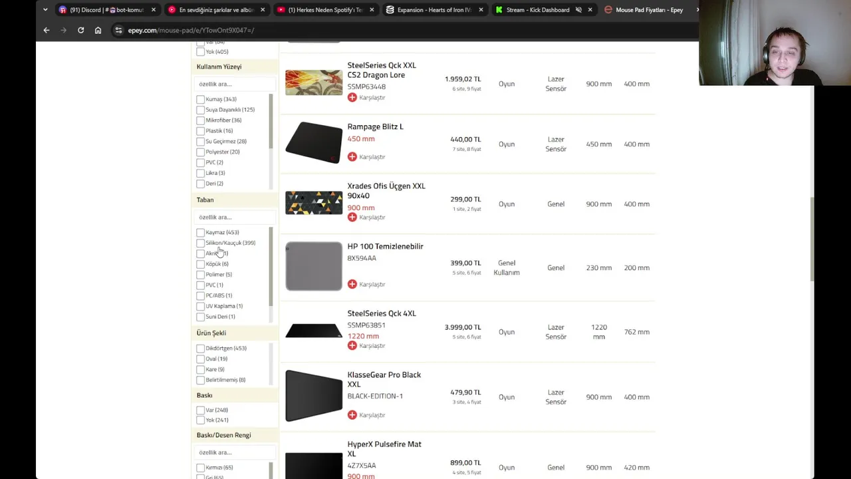View site information icon in address bar
851x479 pixels.
click(118, 30)
